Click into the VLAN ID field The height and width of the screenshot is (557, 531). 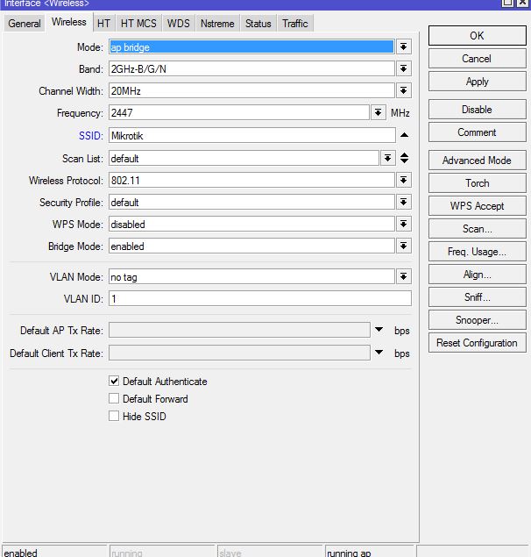[x=259, y=298]
